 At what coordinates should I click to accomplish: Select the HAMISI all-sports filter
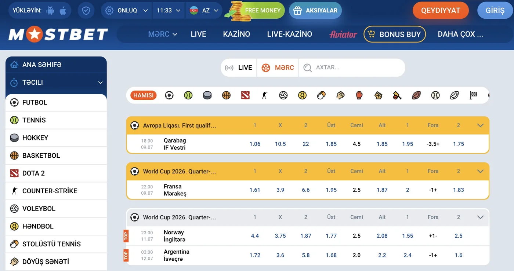pyautogui.click(x=143, y=95)
